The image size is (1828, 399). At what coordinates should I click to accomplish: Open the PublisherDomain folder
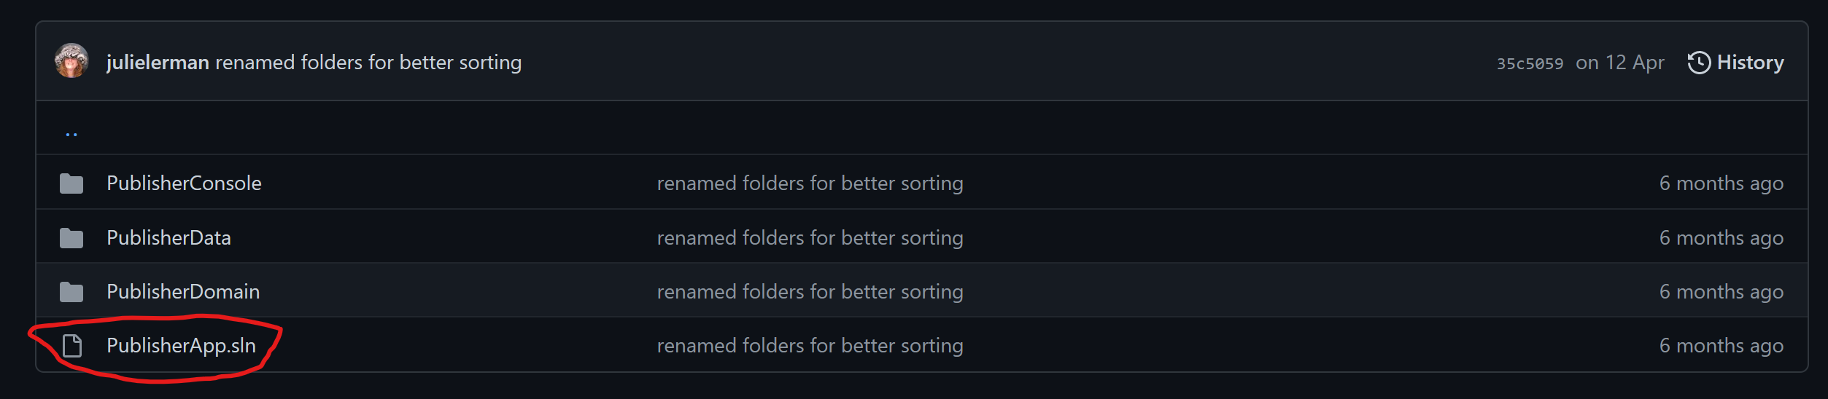click(x=183, y=292)
